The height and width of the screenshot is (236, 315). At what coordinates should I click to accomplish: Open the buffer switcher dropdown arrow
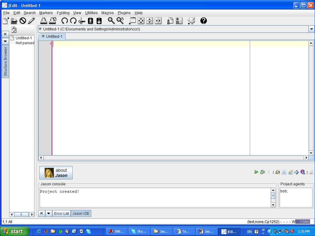pos(311,29)
